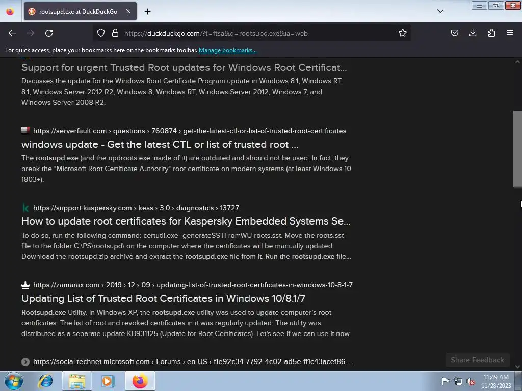The image size is (522, 391).
Task: Open the Extensions puzzle icon
Action: 491,33
